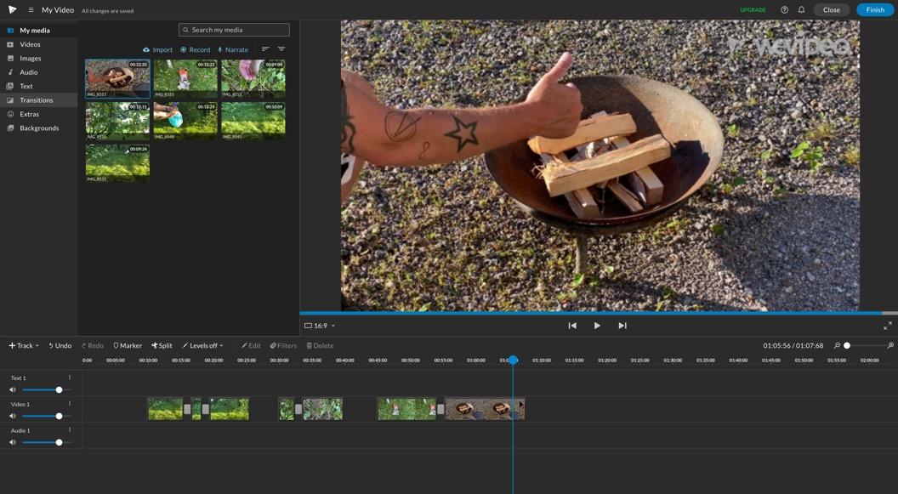The height and width of the screenshot is (494, 898).
Task: Click the blue playhead marker on the ruler
Action: point(513,360)
